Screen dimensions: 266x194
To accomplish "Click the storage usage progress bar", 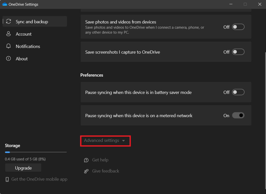I will click(x=36, y=152).
